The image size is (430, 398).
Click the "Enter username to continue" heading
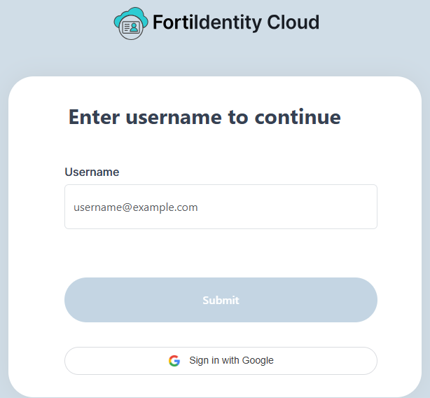(x=204, y=117)
